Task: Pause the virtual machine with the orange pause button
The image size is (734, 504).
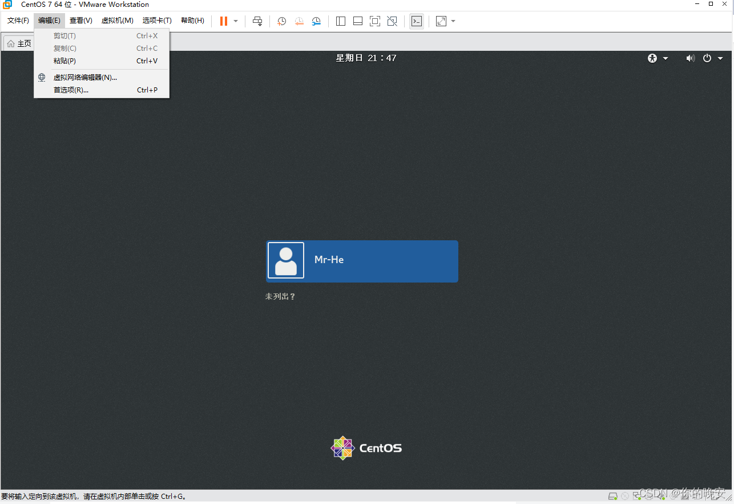Action: coord(223,21)
